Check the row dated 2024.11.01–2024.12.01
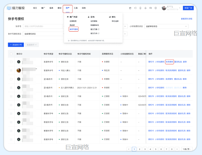 (11, 88)
